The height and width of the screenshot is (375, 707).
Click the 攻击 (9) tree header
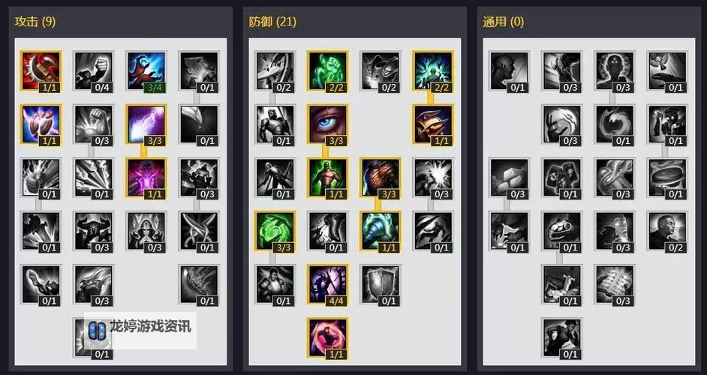[x=35, y=21]
